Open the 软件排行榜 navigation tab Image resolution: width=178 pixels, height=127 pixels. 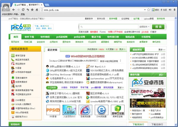tap(113, 37)
